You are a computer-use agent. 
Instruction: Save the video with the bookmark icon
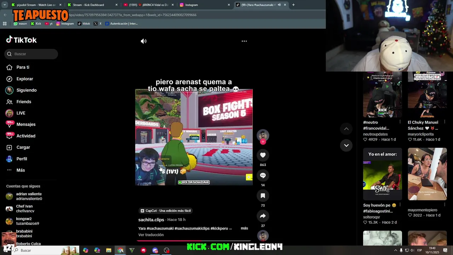263,195
